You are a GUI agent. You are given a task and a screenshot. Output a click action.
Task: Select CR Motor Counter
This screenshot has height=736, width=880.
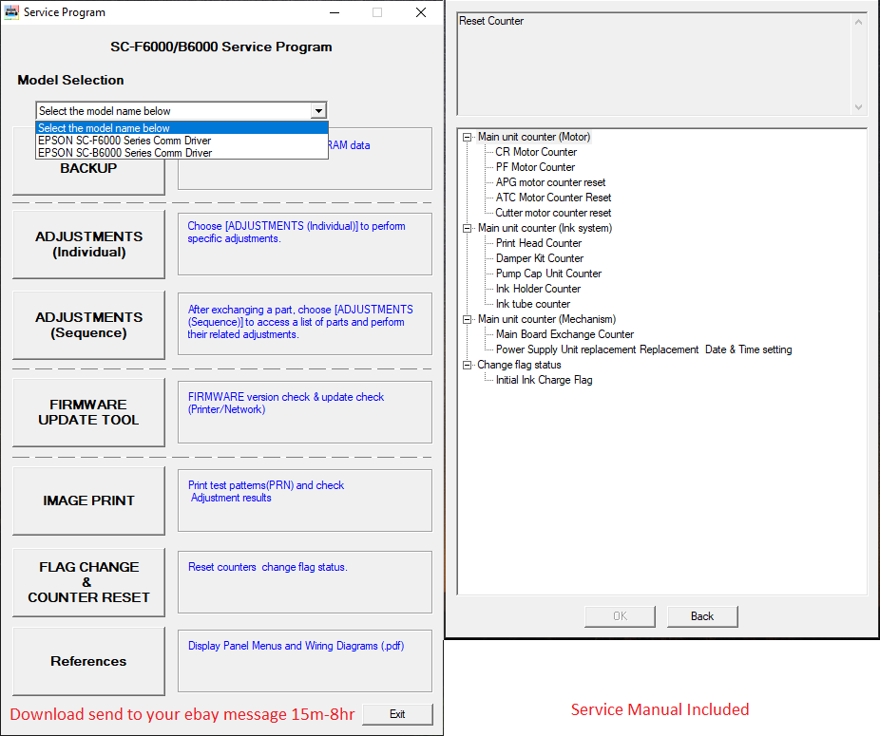[536, 152]
